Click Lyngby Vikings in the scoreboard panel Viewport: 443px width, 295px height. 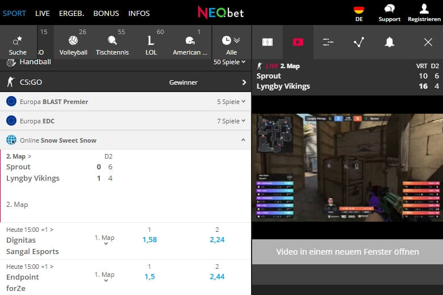click(x=283, y=86)
